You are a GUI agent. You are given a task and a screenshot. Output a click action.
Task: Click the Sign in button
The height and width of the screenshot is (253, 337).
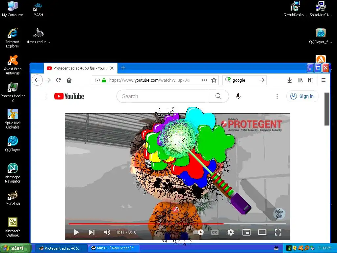[x=302, y=96]
